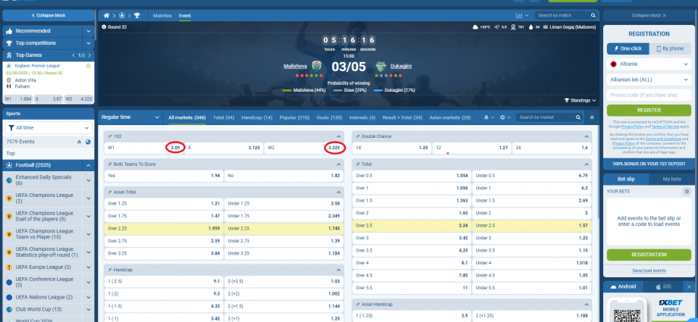The height and width of the screenshot is (322, 698).
Task: Go to next Top Games slide
Action: (x=90, y=55)
